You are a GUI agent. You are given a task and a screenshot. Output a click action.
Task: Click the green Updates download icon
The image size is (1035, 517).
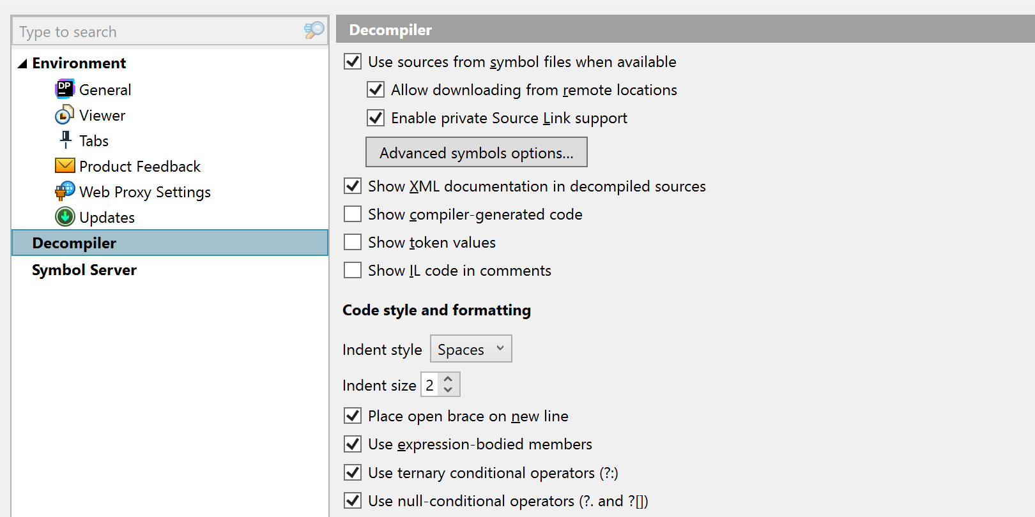pos(65,217)
